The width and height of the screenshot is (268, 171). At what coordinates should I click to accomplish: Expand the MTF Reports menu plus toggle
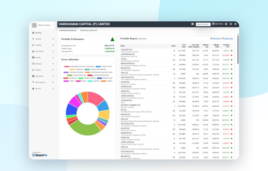click(53, 82)
